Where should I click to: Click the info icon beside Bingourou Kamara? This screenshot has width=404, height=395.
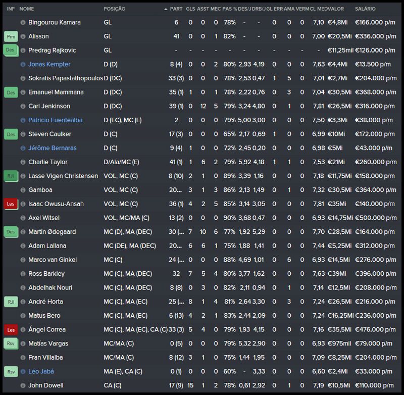(23, 23)
